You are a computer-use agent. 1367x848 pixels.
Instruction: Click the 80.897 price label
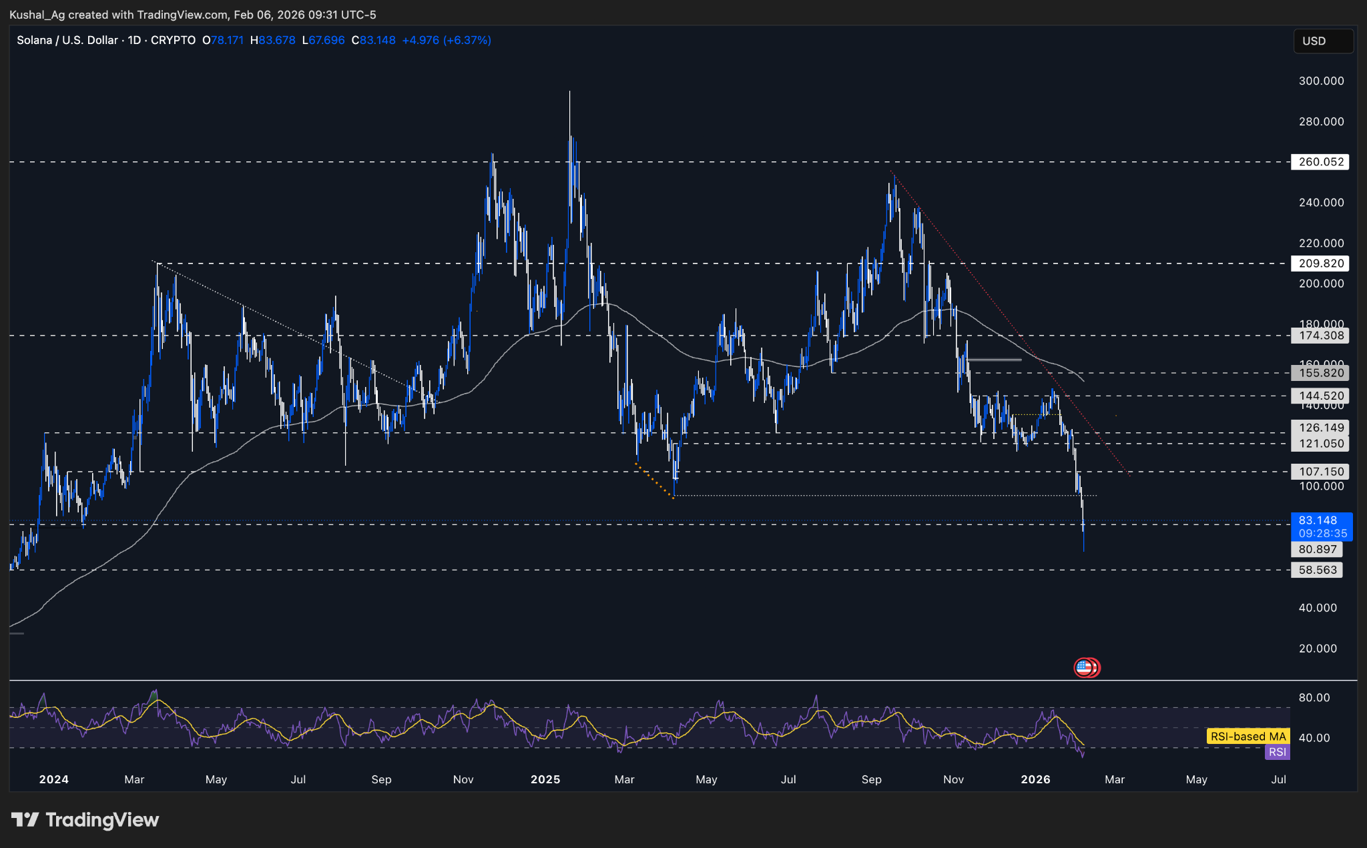coord(1316,550)
